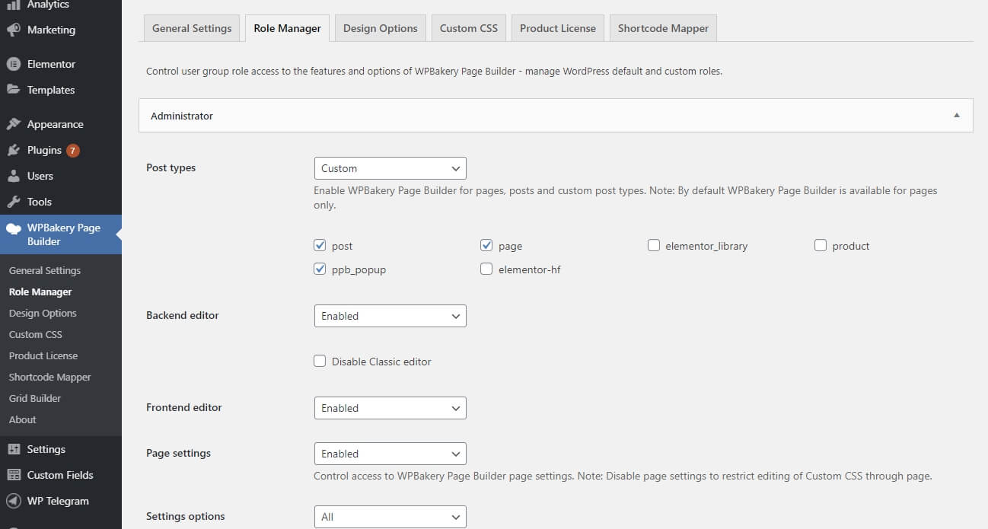Check Disable Classic editor

coord(320,361)
